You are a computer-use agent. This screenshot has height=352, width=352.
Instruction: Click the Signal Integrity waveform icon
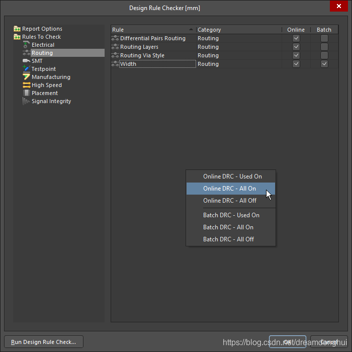[26, 101]
